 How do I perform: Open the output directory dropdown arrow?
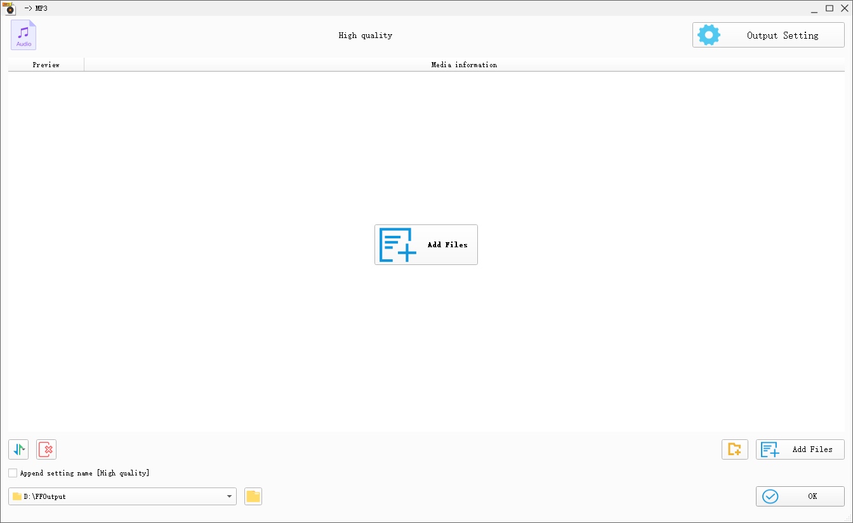pyautogui.click(x=228, y=496)
